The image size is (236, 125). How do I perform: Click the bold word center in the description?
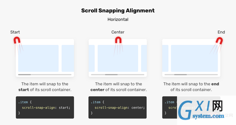(x=97, y=90)
